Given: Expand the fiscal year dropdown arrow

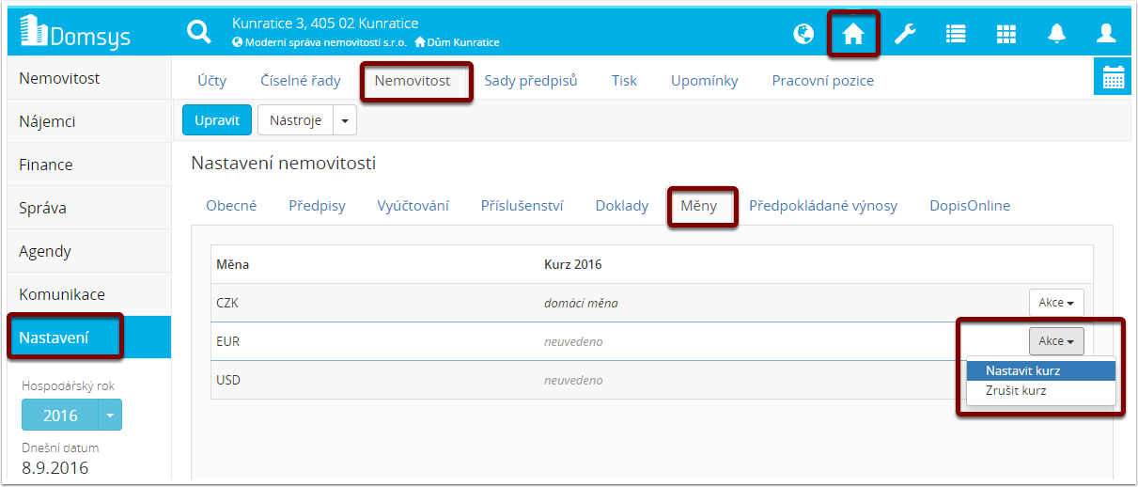Looking at the screenshot, I should click(111, 415).
